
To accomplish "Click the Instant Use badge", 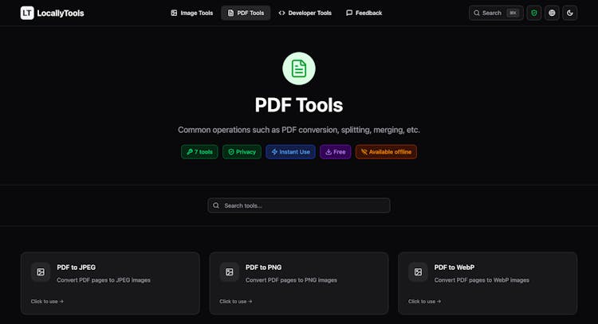I will tap(290, 152).
